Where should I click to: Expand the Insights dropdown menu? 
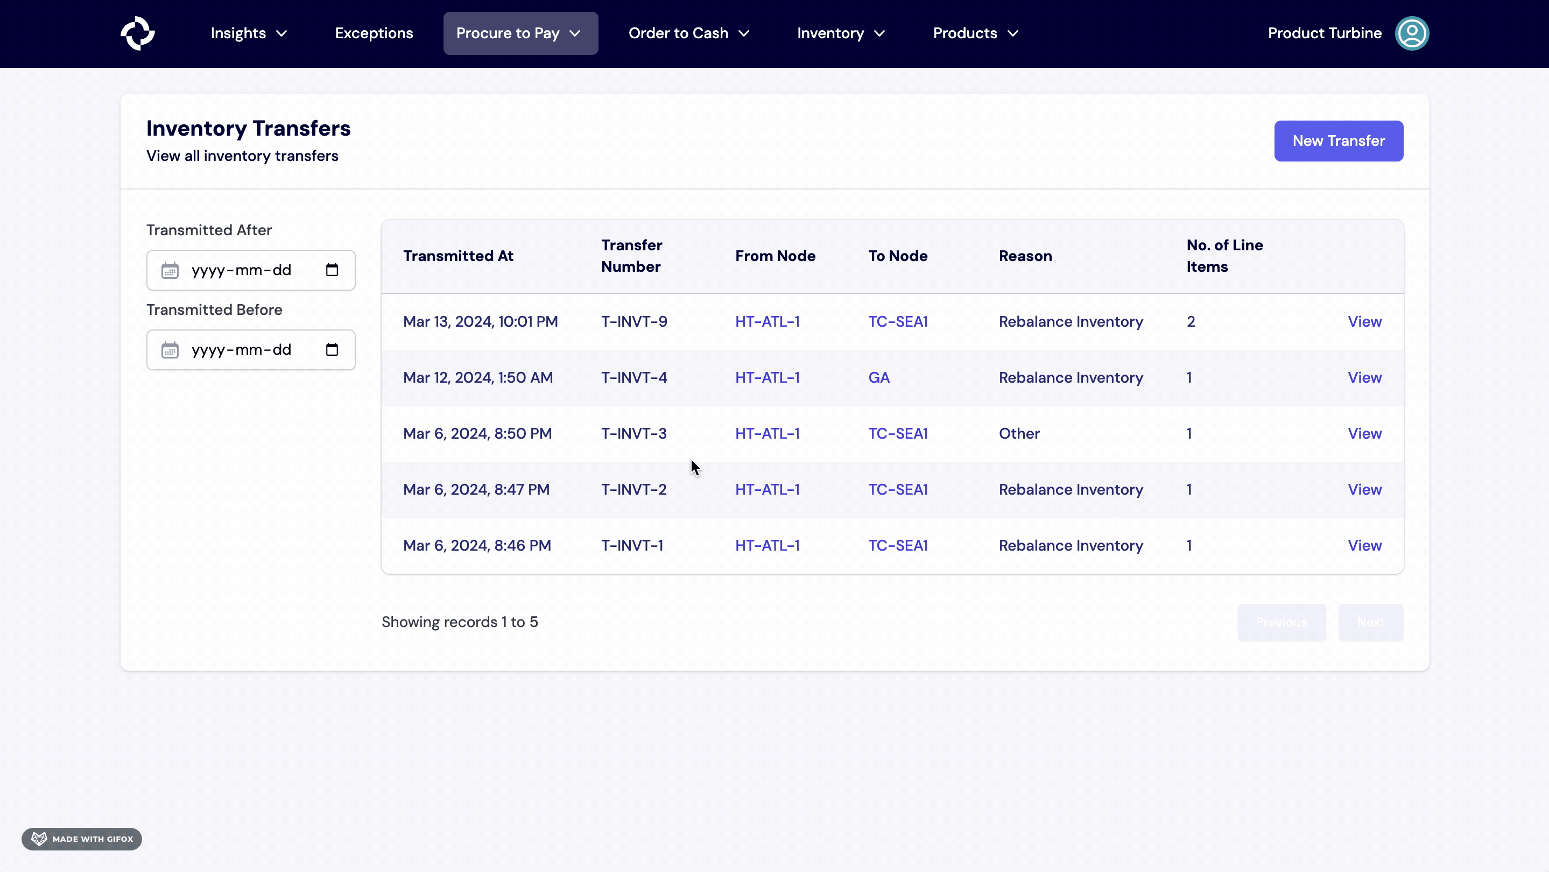coord(248,33)
